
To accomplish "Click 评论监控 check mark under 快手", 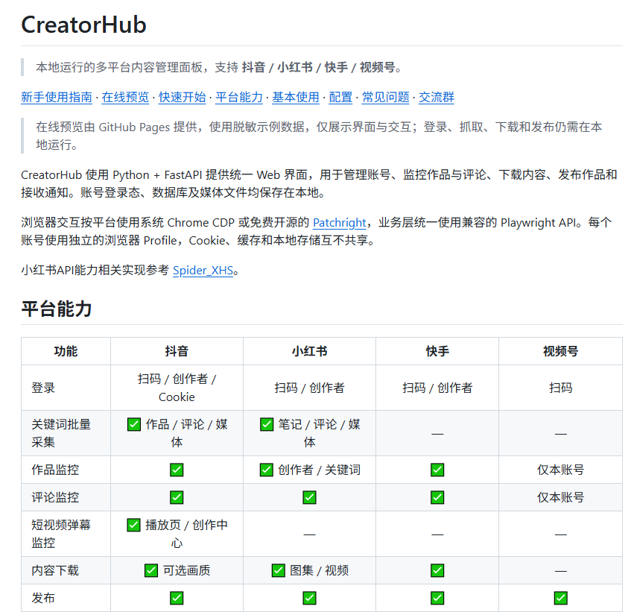I will [437, 497].
